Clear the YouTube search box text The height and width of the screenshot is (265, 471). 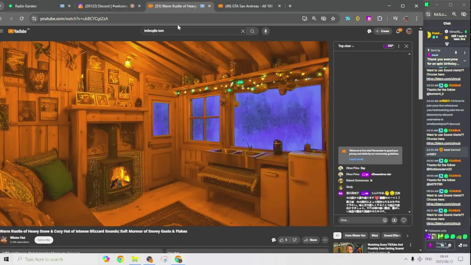tap(243, 31)
